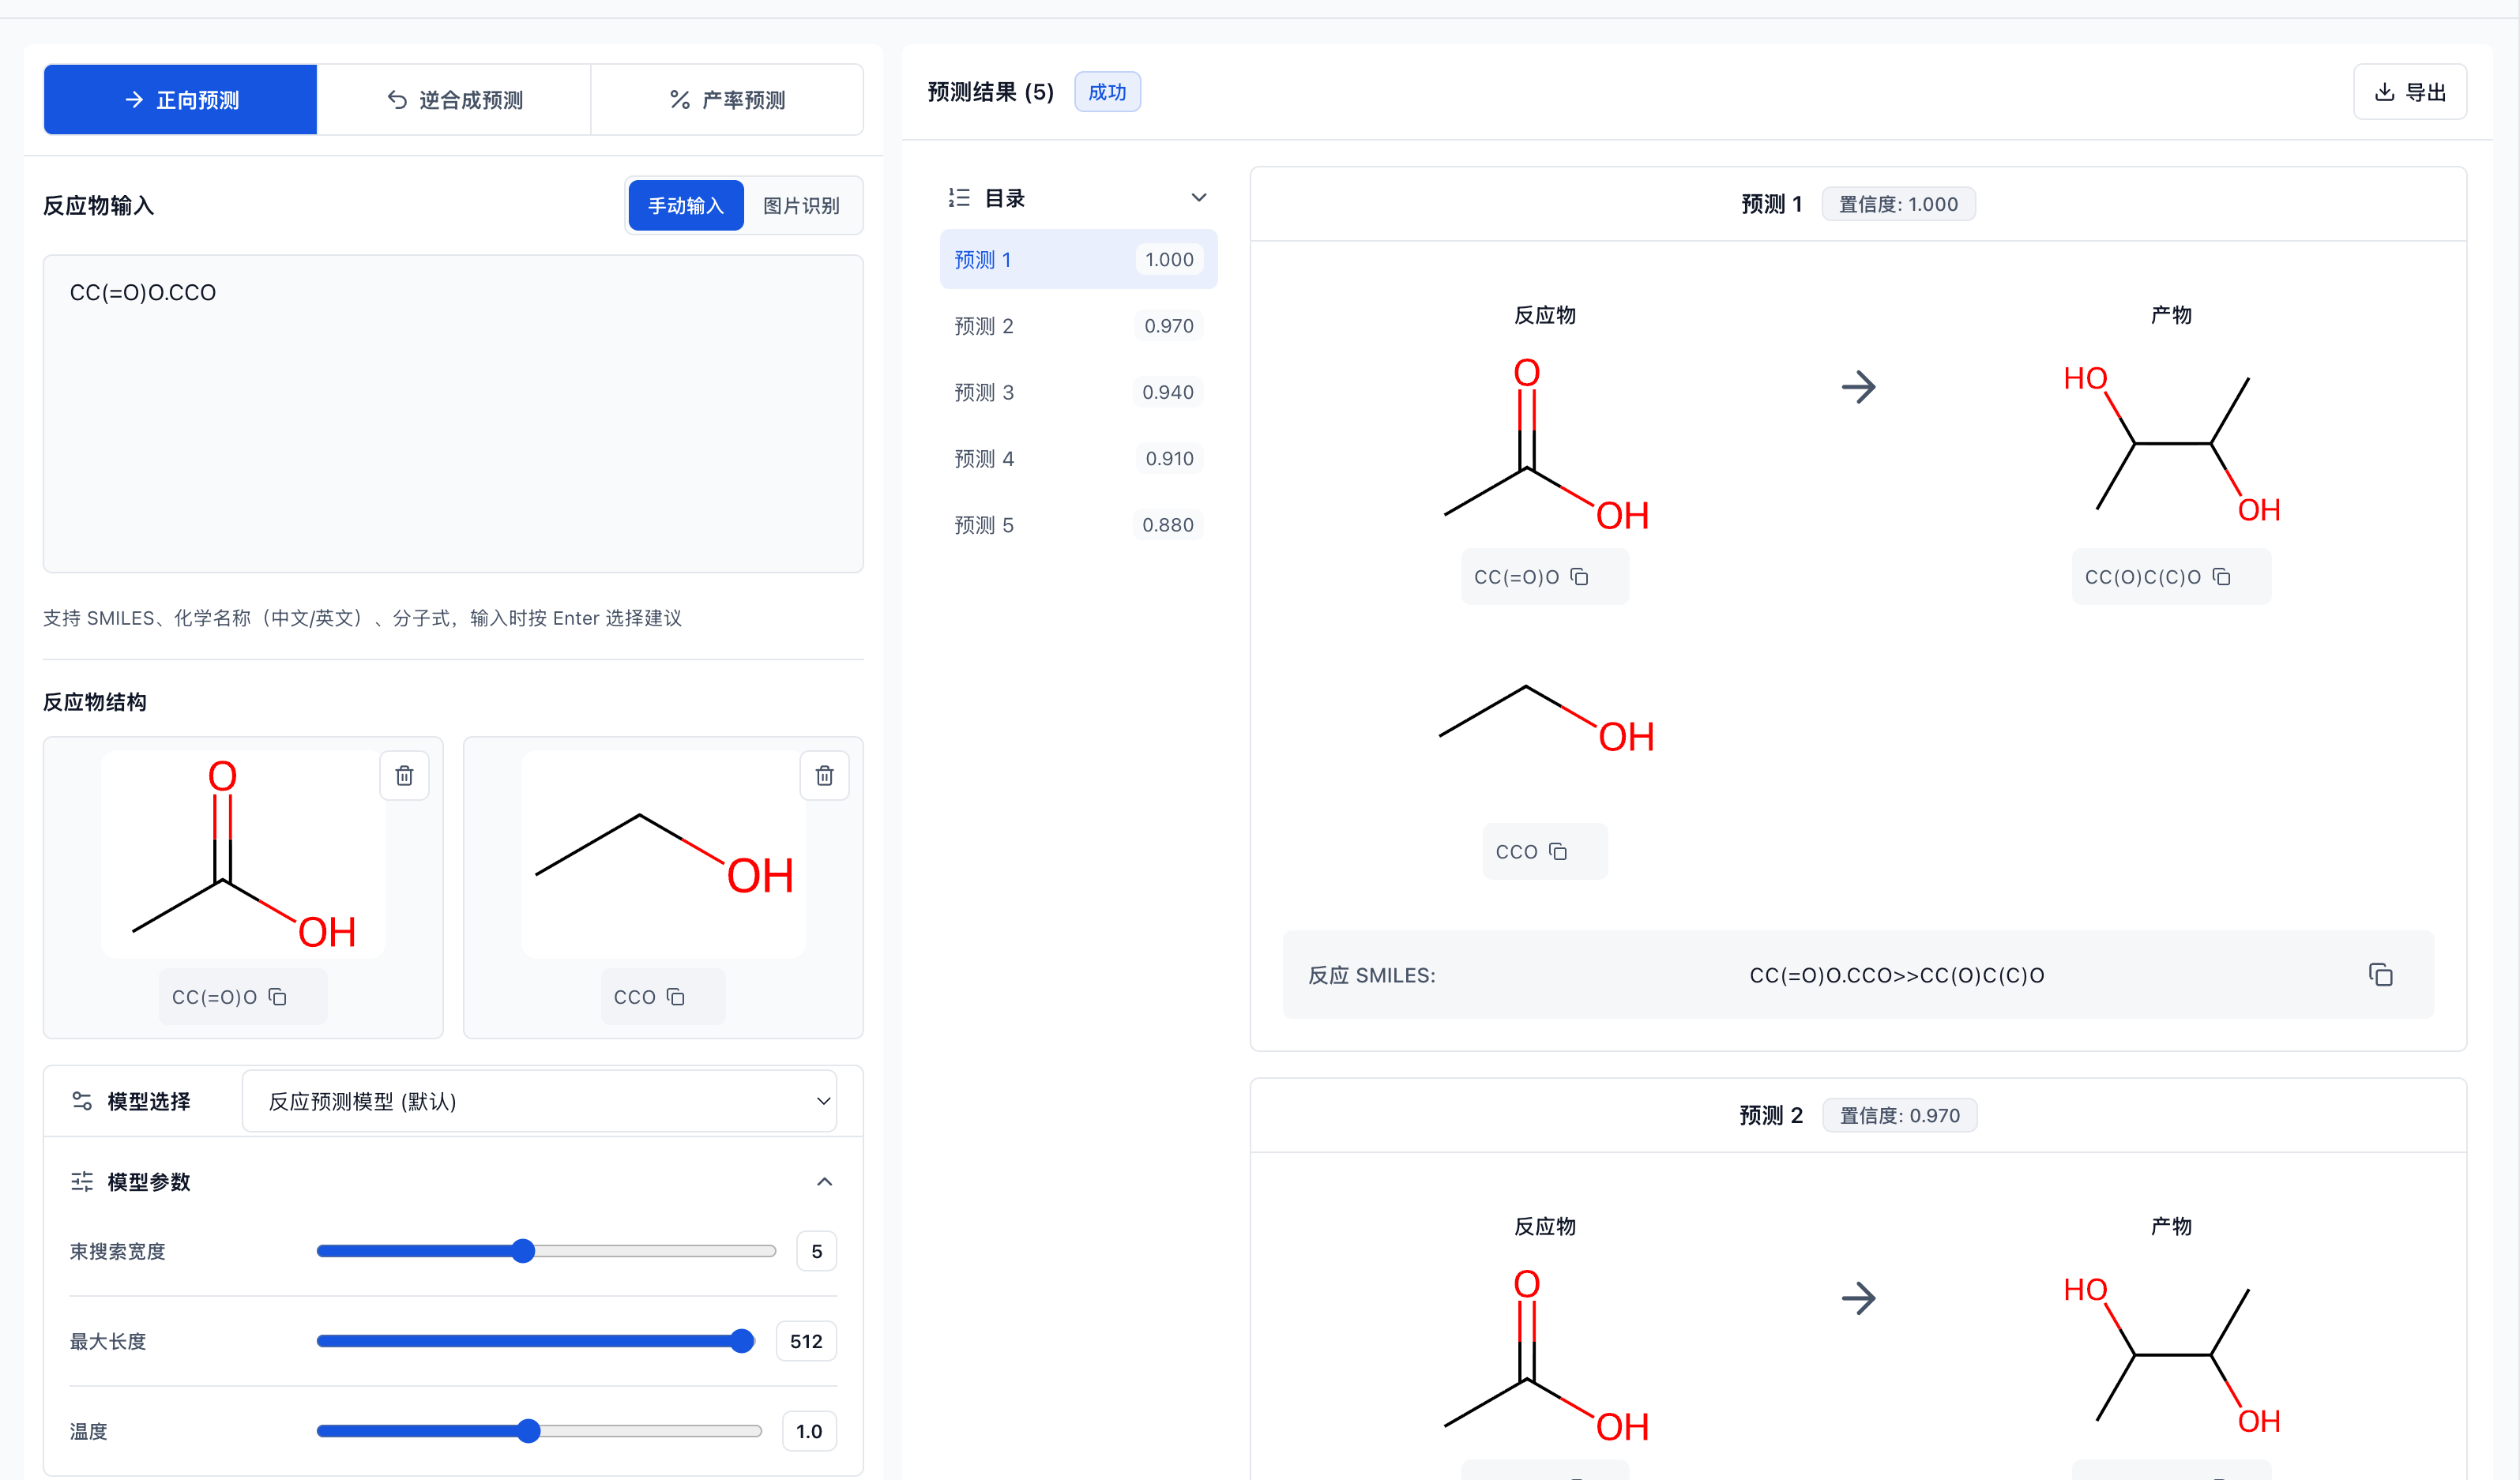Copy product SMILES CC(O)C(C)O
This screenshot has width=2520, height=1480.
2222,577
